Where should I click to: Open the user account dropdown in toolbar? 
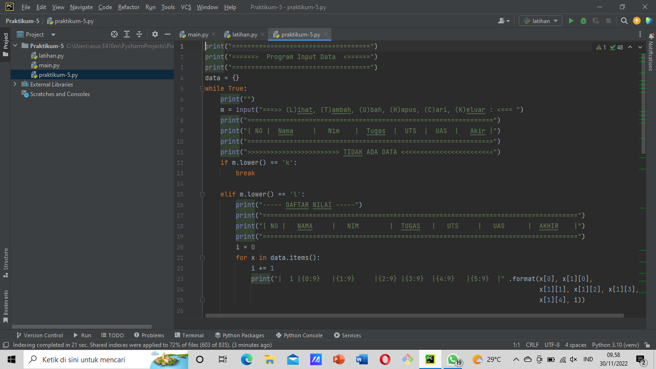coord(504,21)
